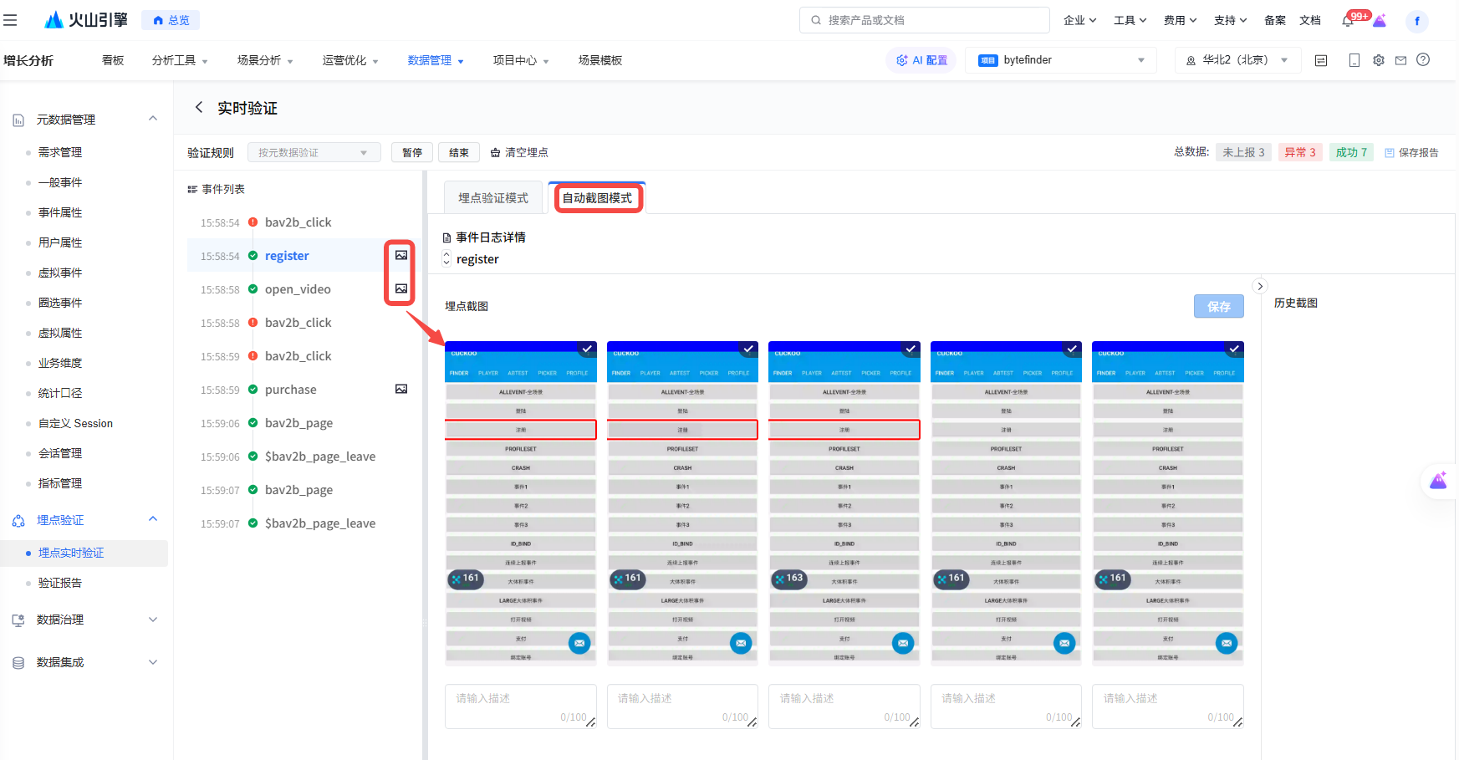Image resolution: width=1459 pixels, height=760 pixels.
Task: Uncheck the first tracking screenshot checkbox
Action: point(587,349)
